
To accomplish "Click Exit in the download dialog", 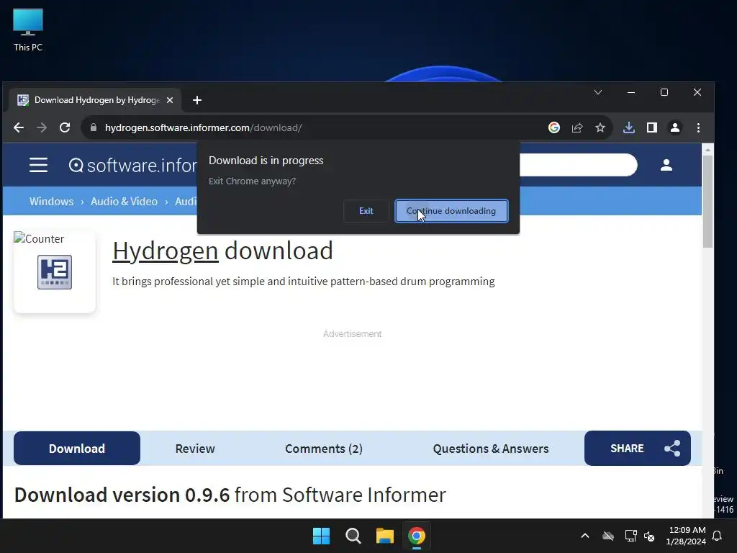I will [366, 211].
